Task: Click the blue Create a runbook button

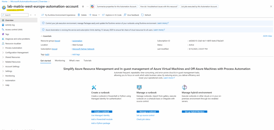Action: (x=102, y=112)
